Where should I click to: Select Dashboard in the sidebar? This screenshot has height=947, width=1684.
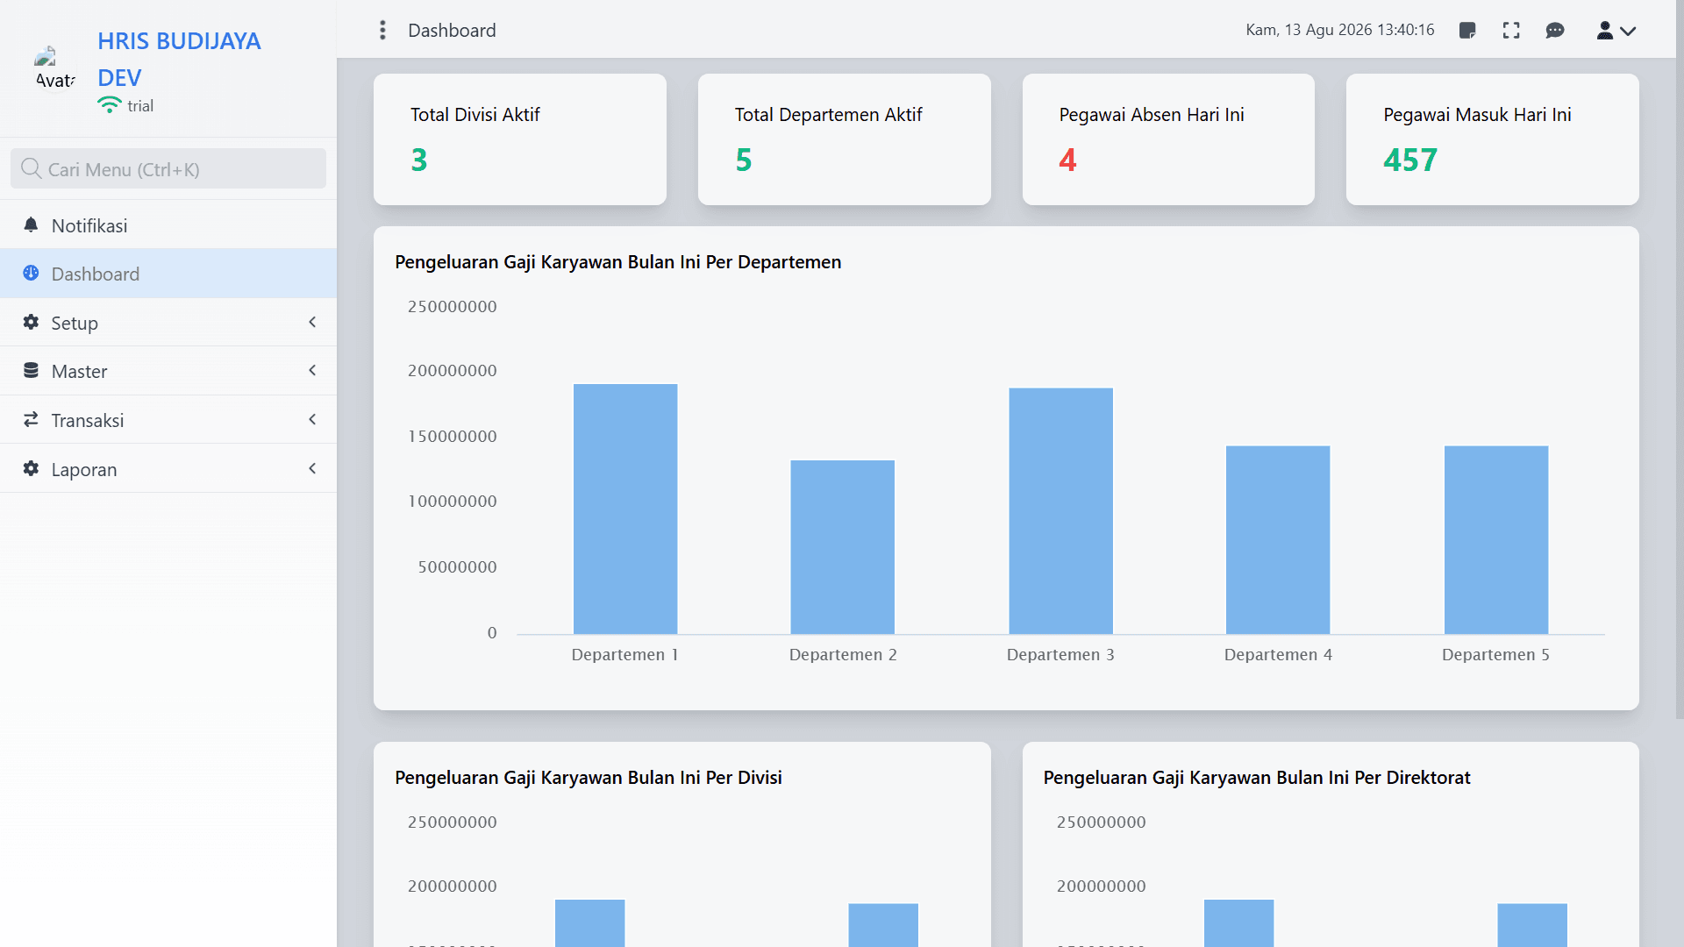point(168,274)
